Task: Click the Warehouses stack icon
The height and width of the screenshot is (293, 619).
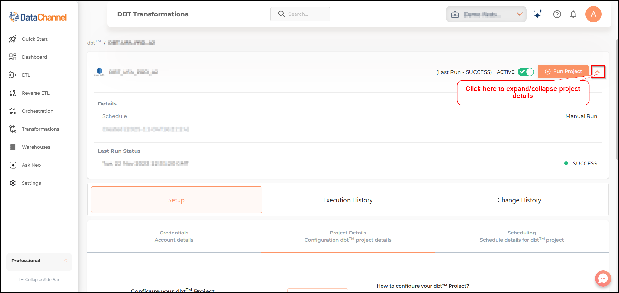Action: coord(13,147)
